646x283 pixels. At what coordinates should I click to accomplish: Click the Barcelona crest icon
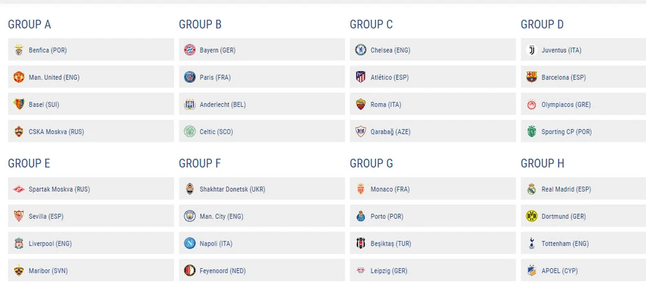click(531, 77)
